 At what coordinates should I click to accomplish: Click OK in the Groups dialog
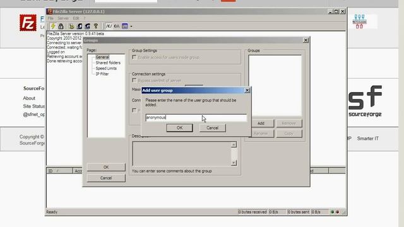click(106, 167)
